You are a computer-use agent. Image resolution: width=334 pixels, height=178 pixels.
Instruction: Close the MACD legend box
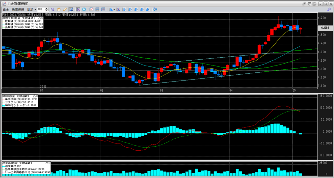click(36, 96)
